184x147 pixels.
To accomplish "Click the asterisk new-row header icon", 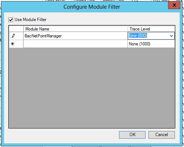I will 13,44.
